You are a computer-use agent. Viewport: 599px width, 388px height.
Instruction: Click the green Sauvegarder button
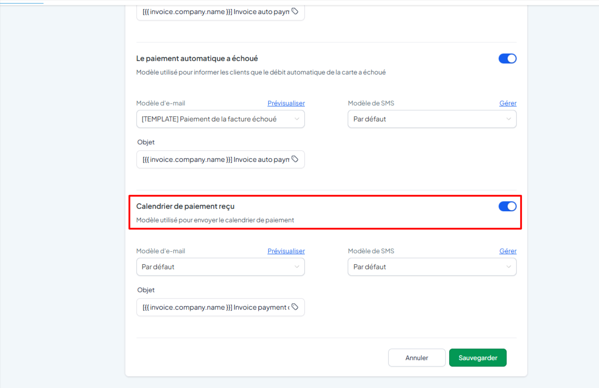tap(478, 358)
